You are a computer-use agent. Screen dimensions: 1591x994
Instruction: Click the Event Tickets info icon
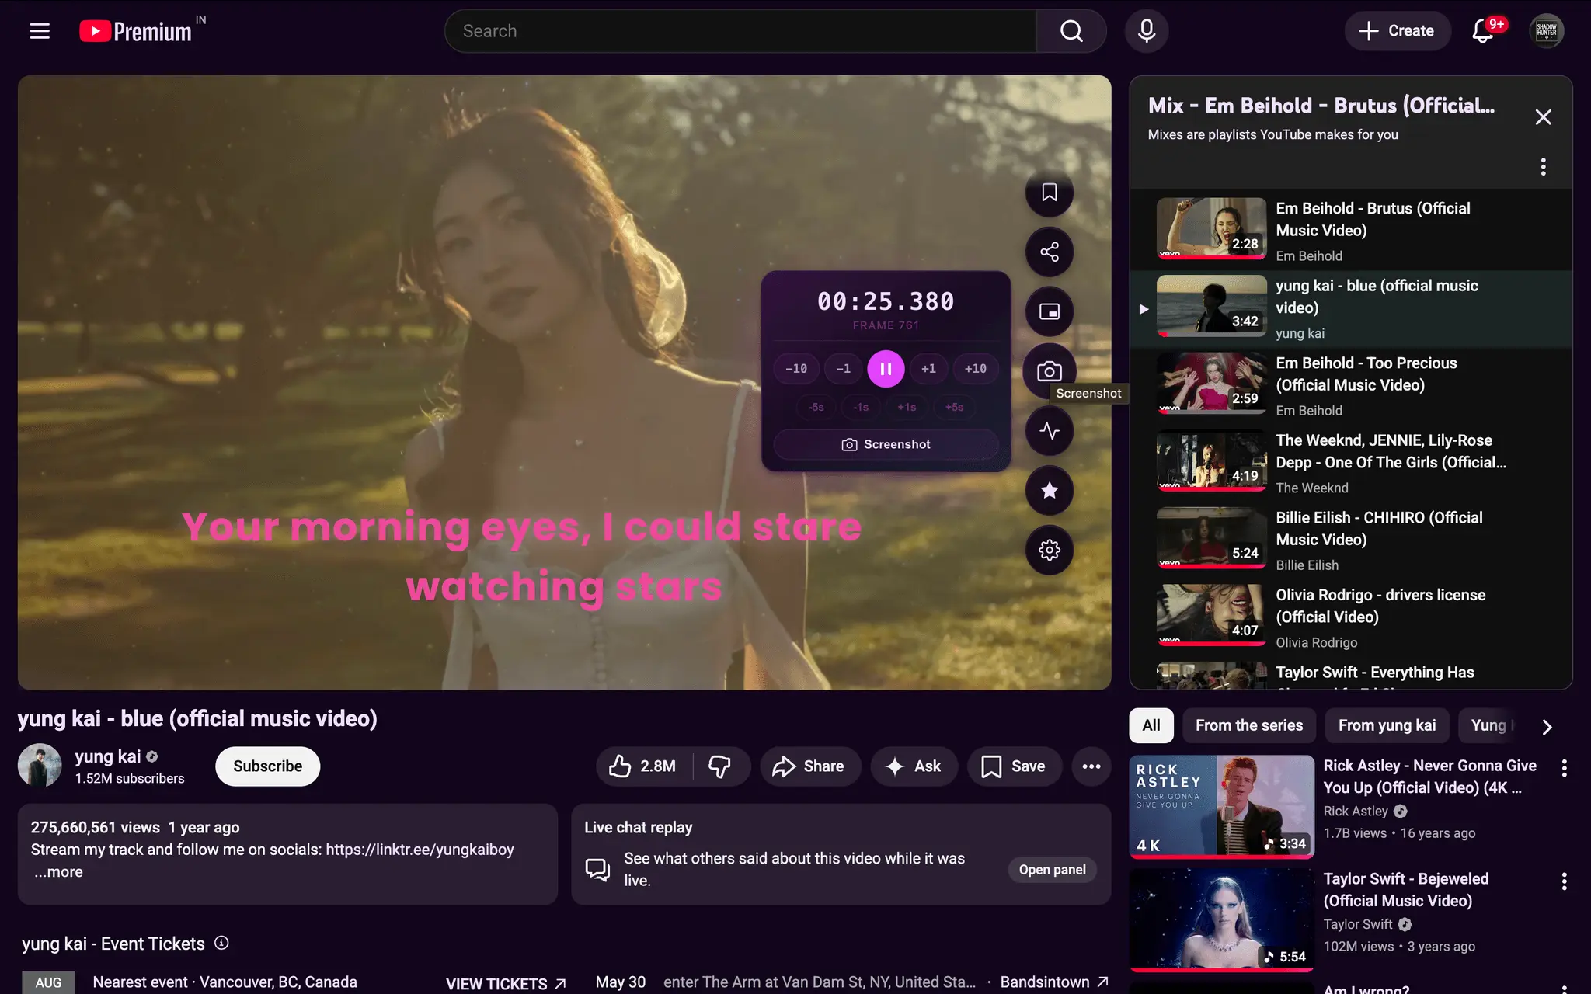(221, 943)
